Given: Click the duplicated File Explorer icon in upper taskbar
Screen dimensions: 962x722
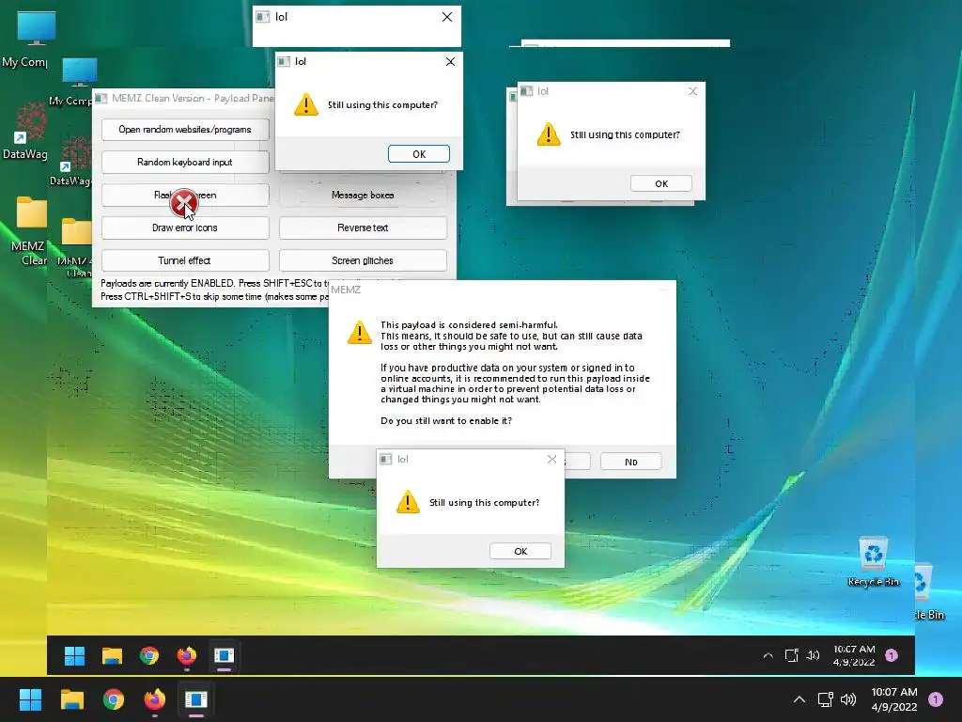Looking at the screenshot, I should pos(112,655).
